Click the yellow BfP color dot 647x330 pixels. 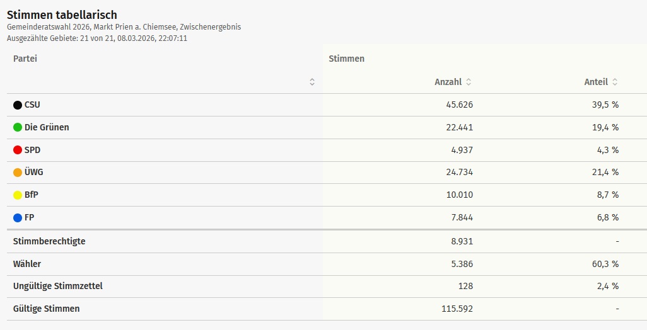tap(18, 195)
